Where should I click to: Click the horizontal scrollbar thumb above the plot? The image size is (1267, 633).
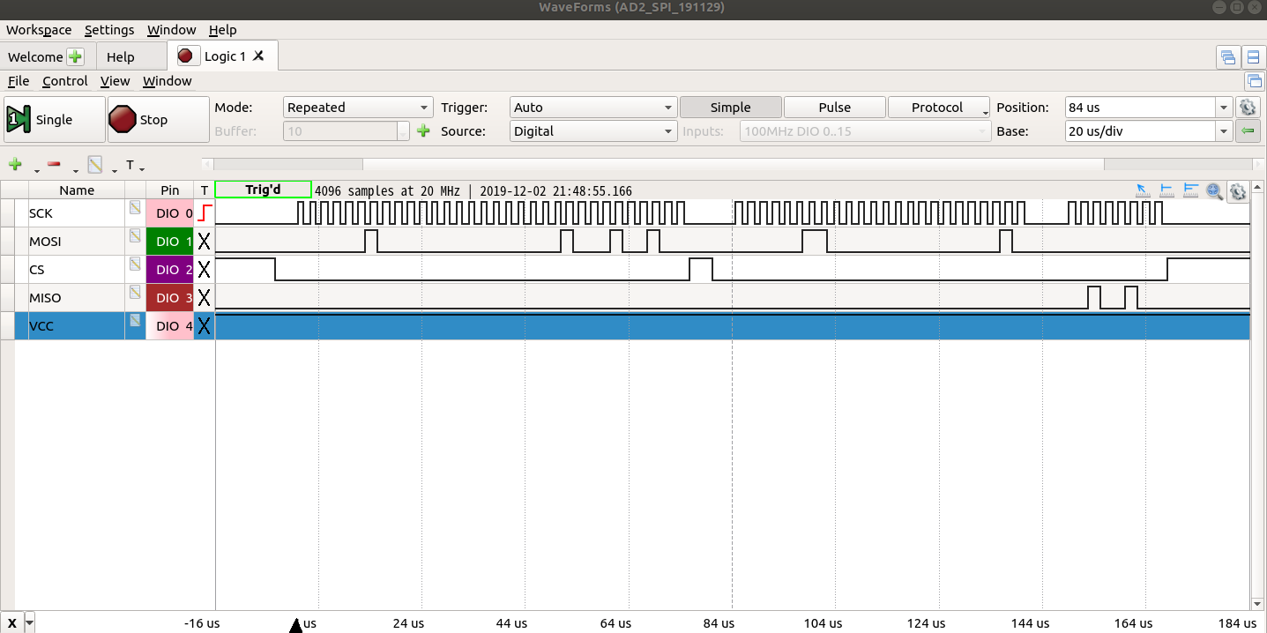pyautogui.click(x=733, y=164)
